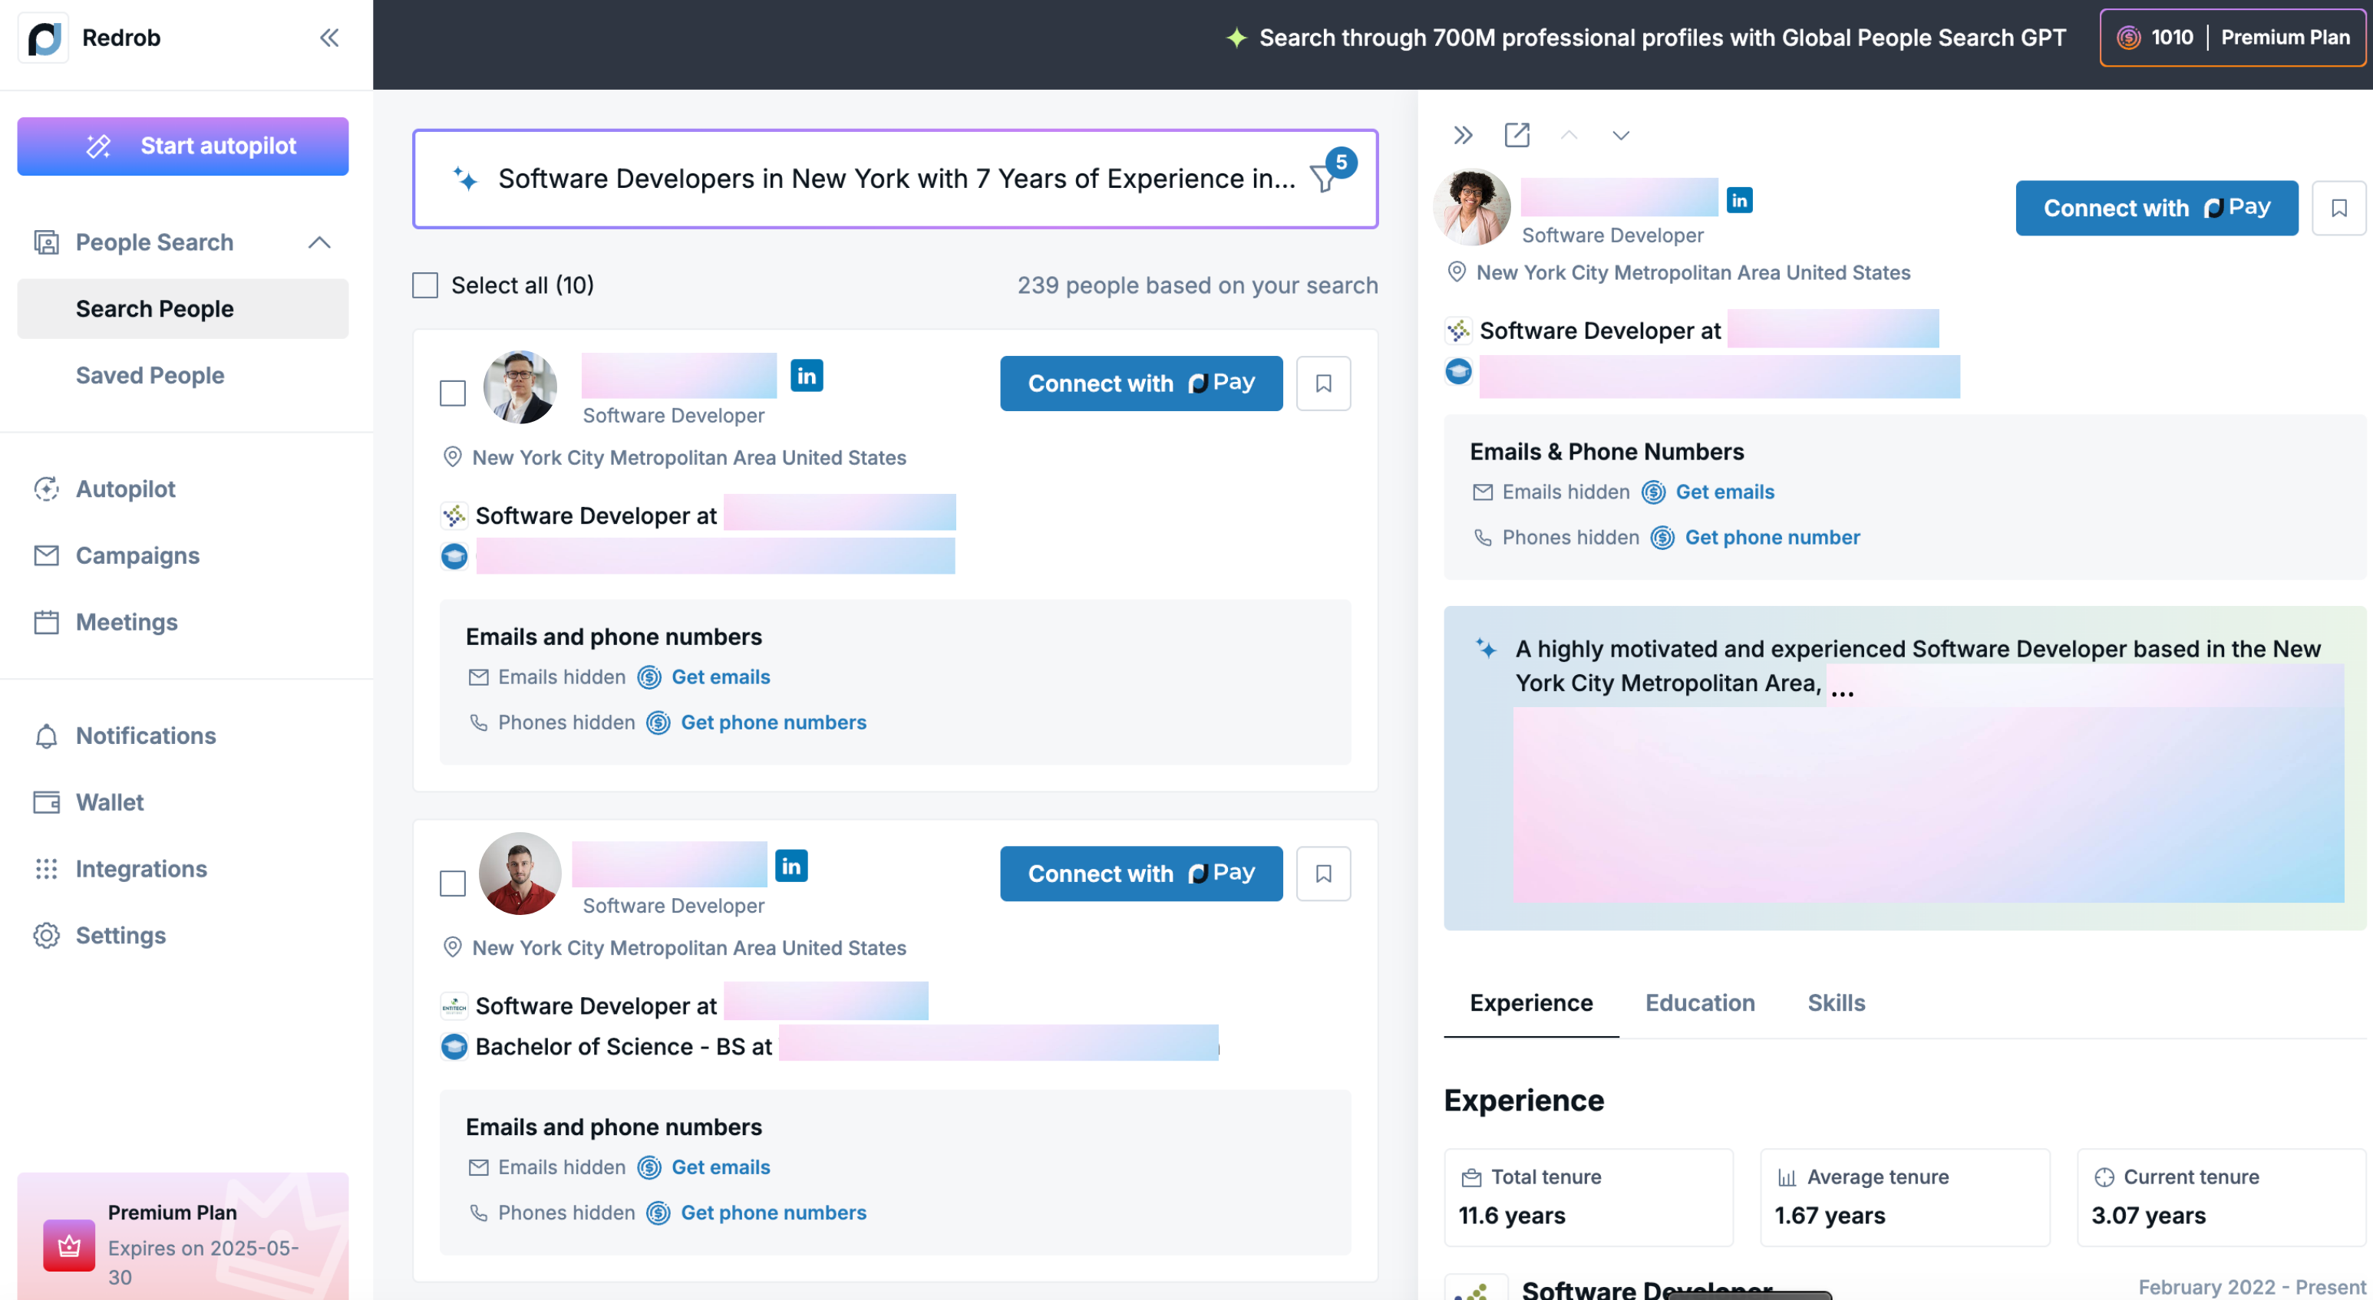The width and height of the screenshot is (2373, 1300).
Task: Click the LinkedIn icon in profile panel
Action: pyautogui.click(x=1738, y=199)
